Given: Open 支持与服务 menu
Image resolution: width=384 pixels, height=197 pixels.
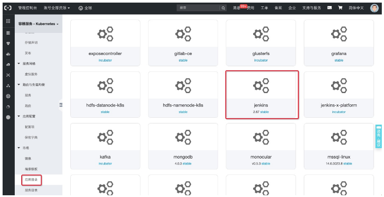Looking at the screenshot, I should [312, 8].
